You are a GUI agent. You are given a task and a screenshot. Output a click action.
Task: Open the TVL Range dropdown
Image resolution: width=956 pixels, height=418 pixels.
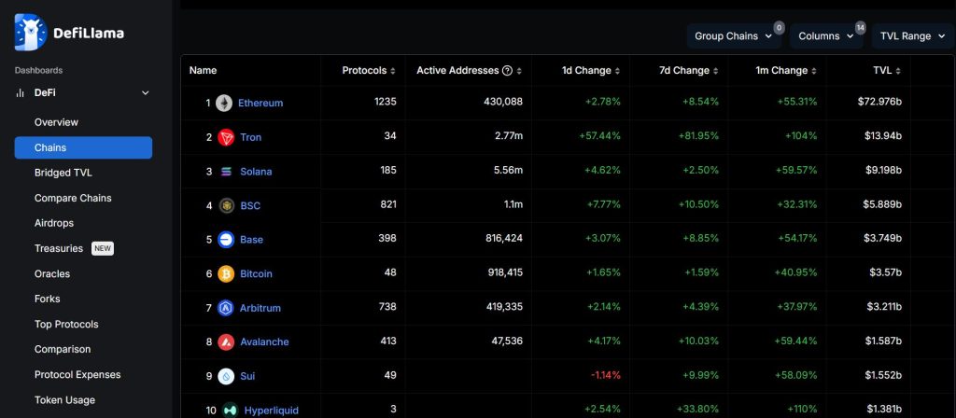coord(912,36)
